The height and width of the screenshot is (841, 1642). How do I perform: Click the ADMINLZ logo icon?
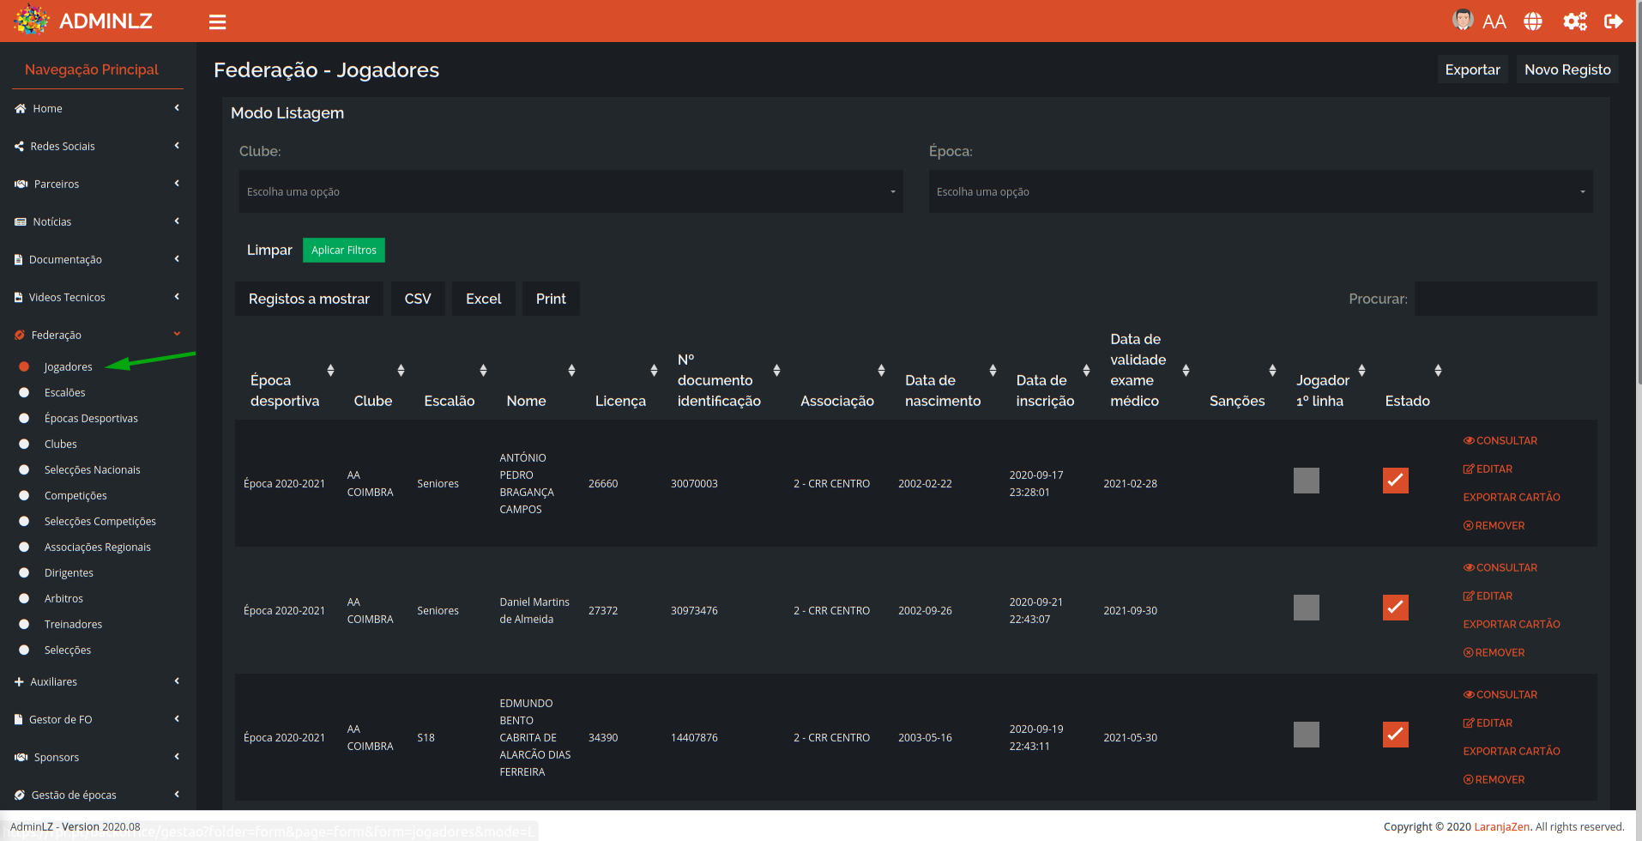(x=32, y=20)
